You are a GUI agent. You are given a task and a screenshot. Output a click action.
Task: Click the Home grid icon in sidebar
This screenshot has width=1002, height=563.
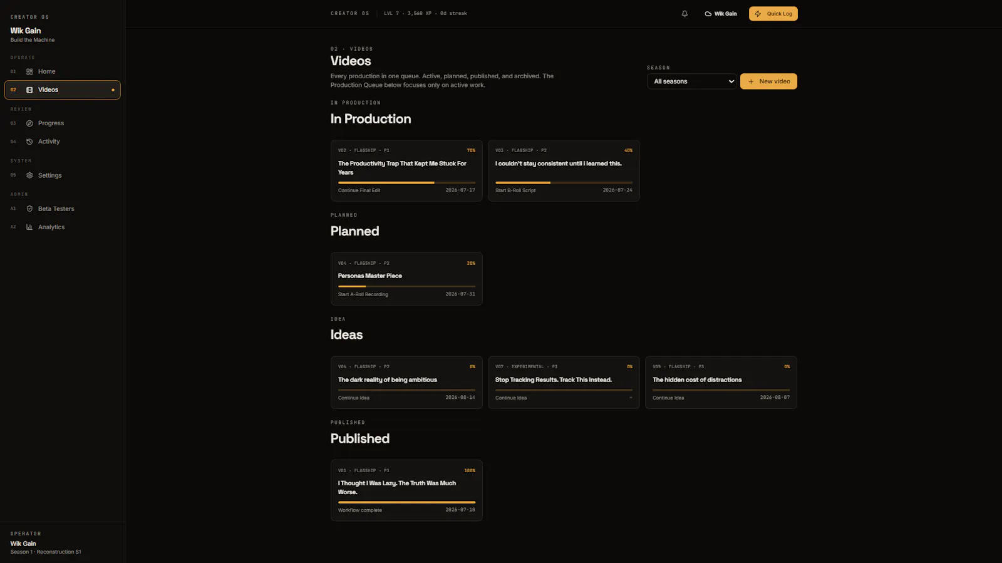29,71
